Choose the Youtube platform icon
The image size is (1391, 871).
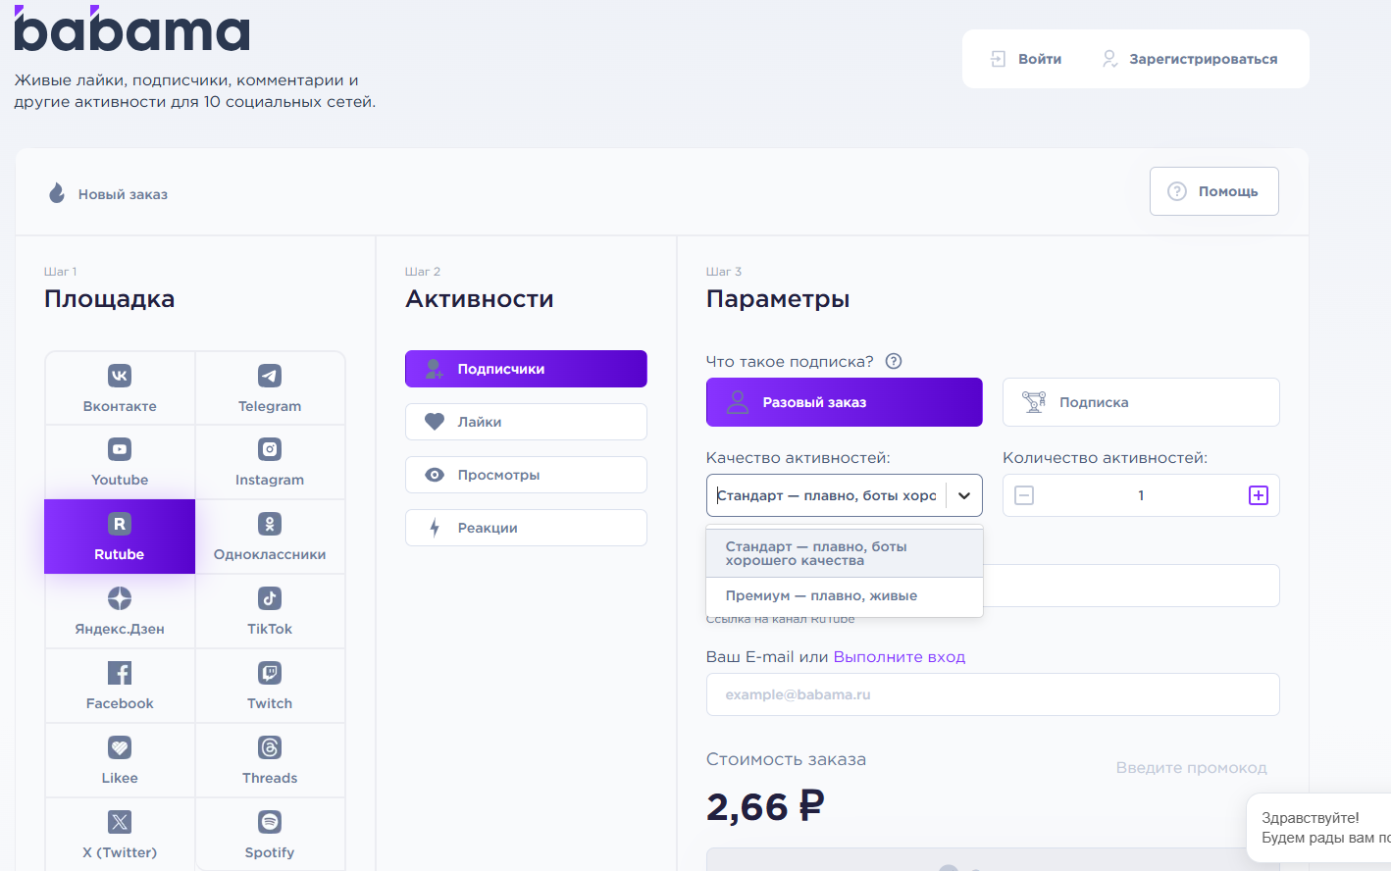pos(120,449)
